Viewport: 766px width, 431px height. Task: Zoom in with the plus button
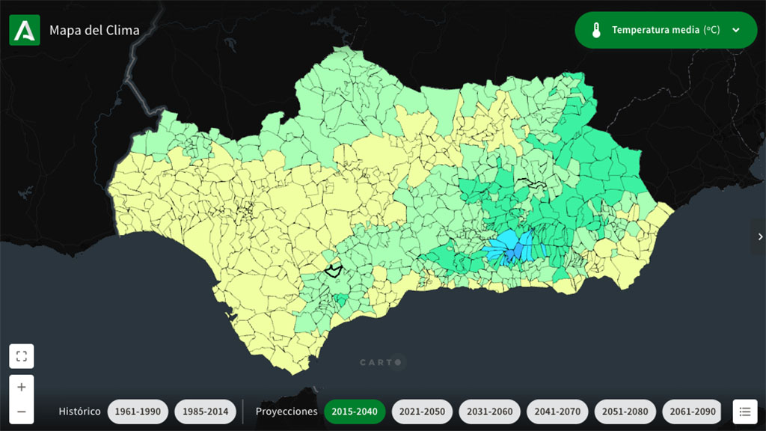coord(22,387)
